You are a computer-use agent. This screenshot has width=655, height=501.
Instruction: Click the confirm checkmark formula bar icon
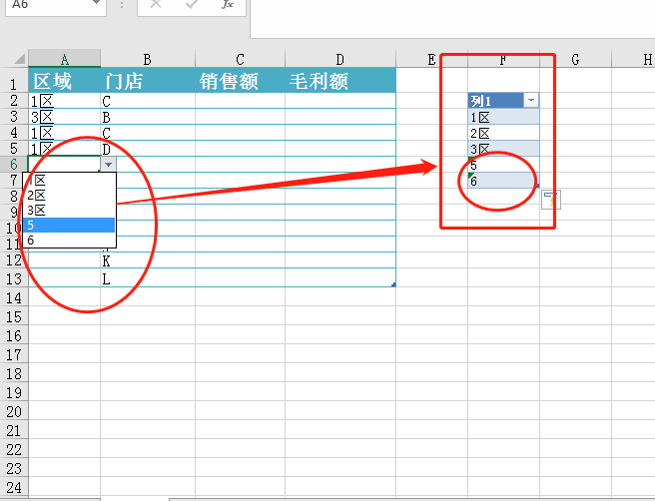(x=192, y=4)
